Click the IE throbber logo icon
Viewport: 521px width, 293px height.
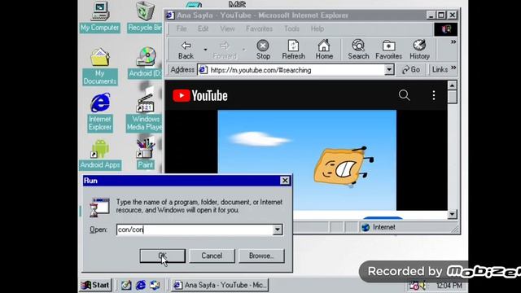445,29
